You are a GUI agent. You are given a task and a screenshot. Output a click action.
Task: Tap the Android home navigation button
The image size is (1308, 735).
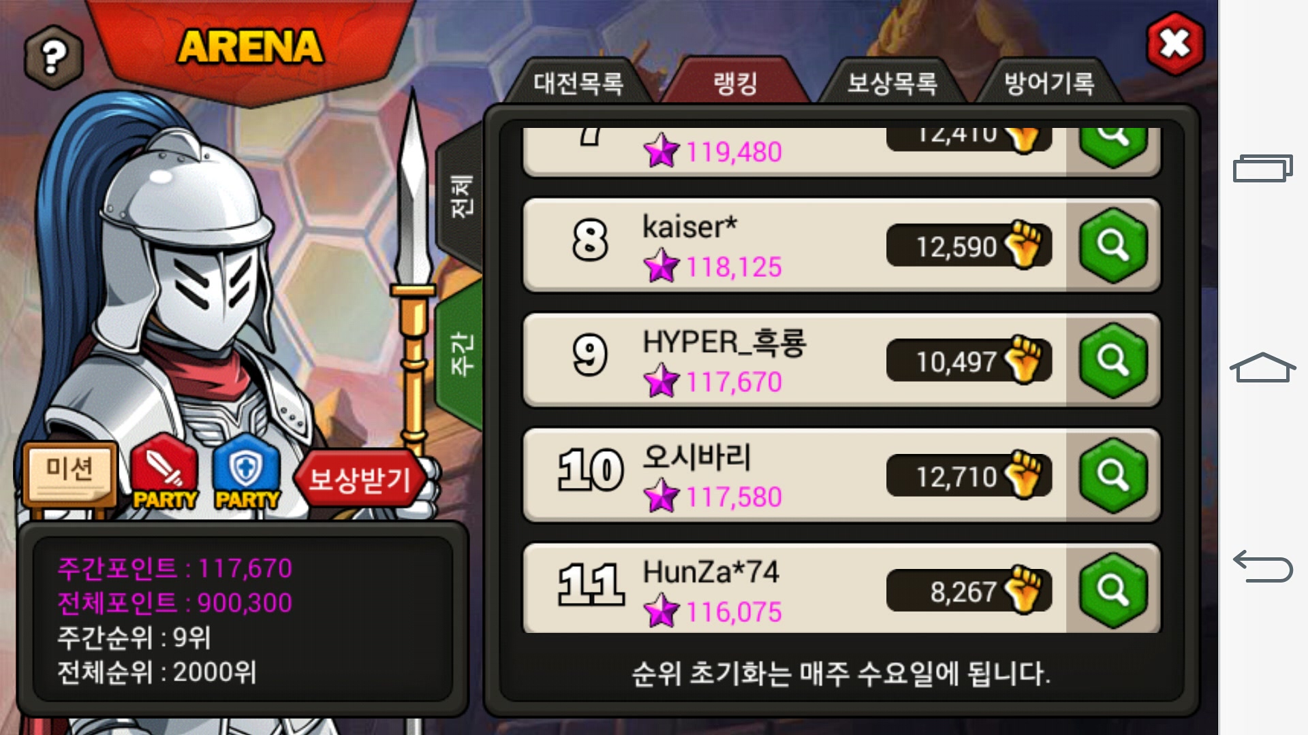coord(1263,367)
